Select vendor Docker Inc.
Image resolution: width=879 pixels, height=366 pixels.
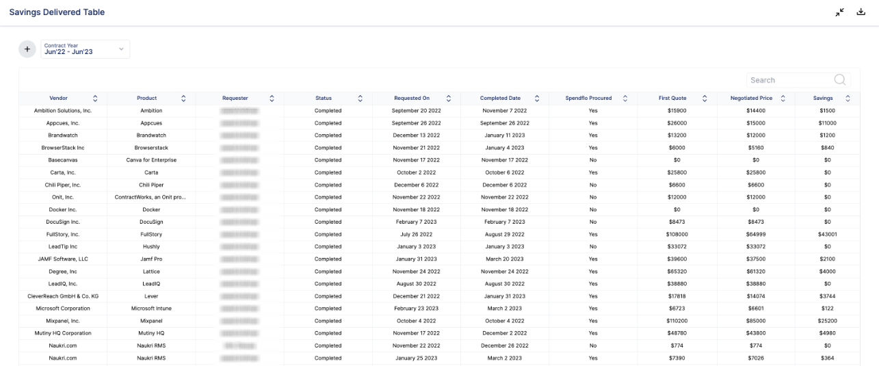pos(63,209)
